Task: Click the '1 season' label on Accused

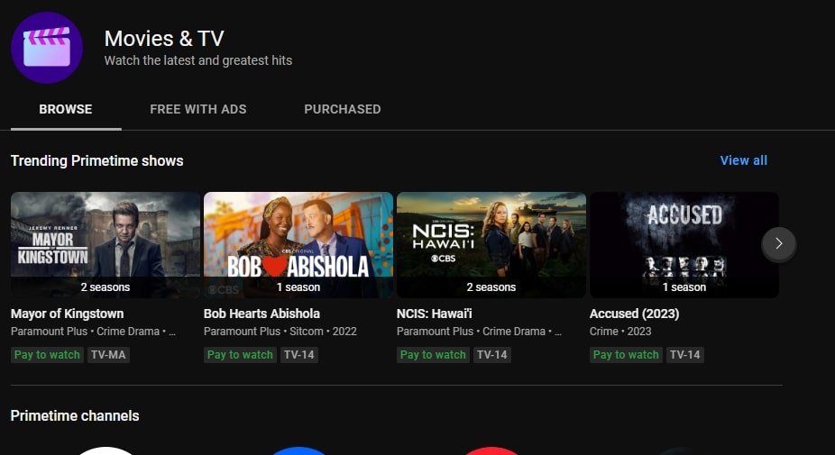Action: click(684, 287)
